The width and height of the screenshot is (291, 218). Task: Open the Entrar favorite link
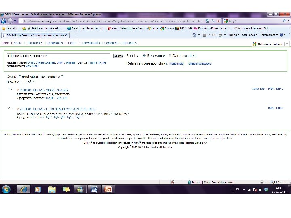(x=153, y=29)
